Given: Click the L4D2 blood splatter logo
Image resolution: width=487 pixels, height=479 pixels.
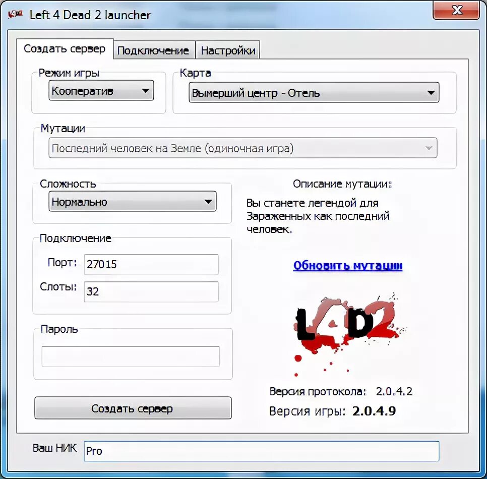Looking at the screenshot, I should click(x=348, y=325).
